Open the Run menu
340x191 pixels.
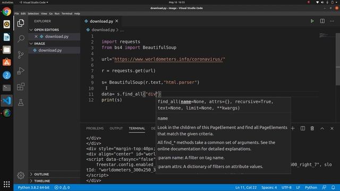pos(57,13)
